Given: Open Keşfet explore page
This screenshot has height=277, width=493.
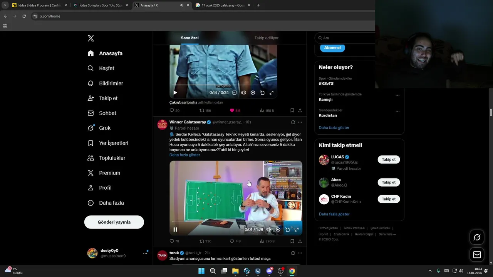Looking at the screenshot, I should pyautogui.click(x=101, y=68).
